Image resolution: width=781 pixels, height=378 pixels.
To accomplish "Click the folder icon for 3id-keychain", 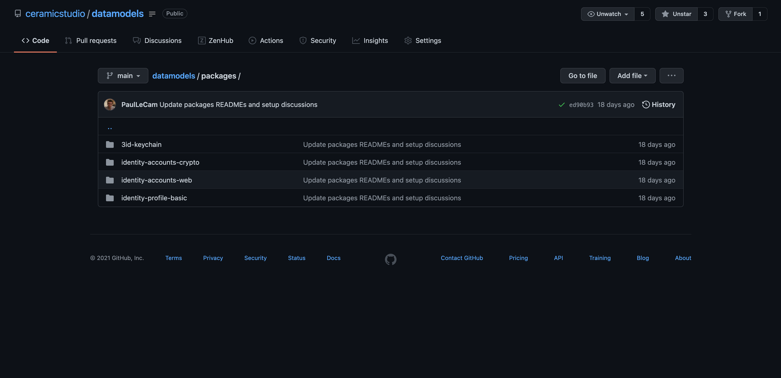I will click(110, 144).
